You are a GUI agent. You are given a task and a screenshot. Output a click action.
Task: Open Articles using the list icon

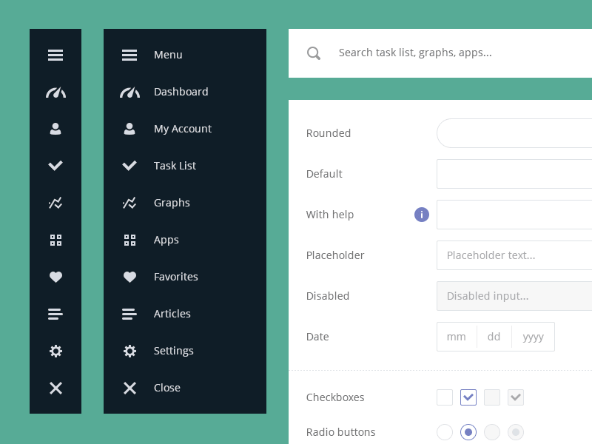click(55, 314)
